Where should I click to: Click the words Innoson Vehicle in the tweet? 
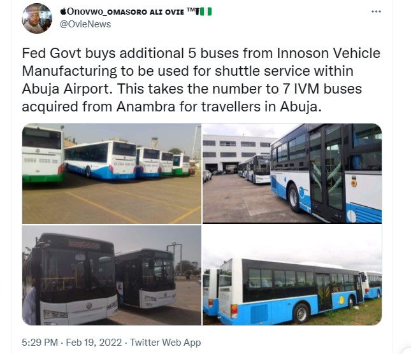329,53
